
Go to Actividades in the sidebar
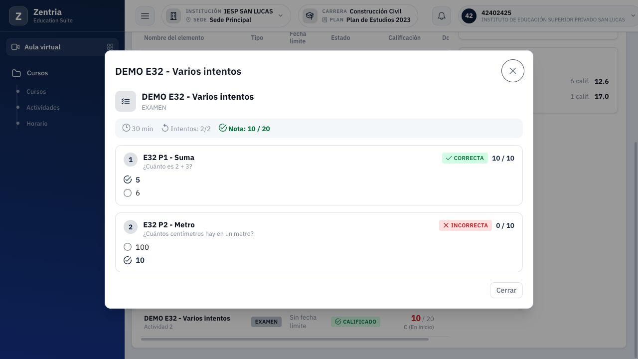tap(43, 108)
